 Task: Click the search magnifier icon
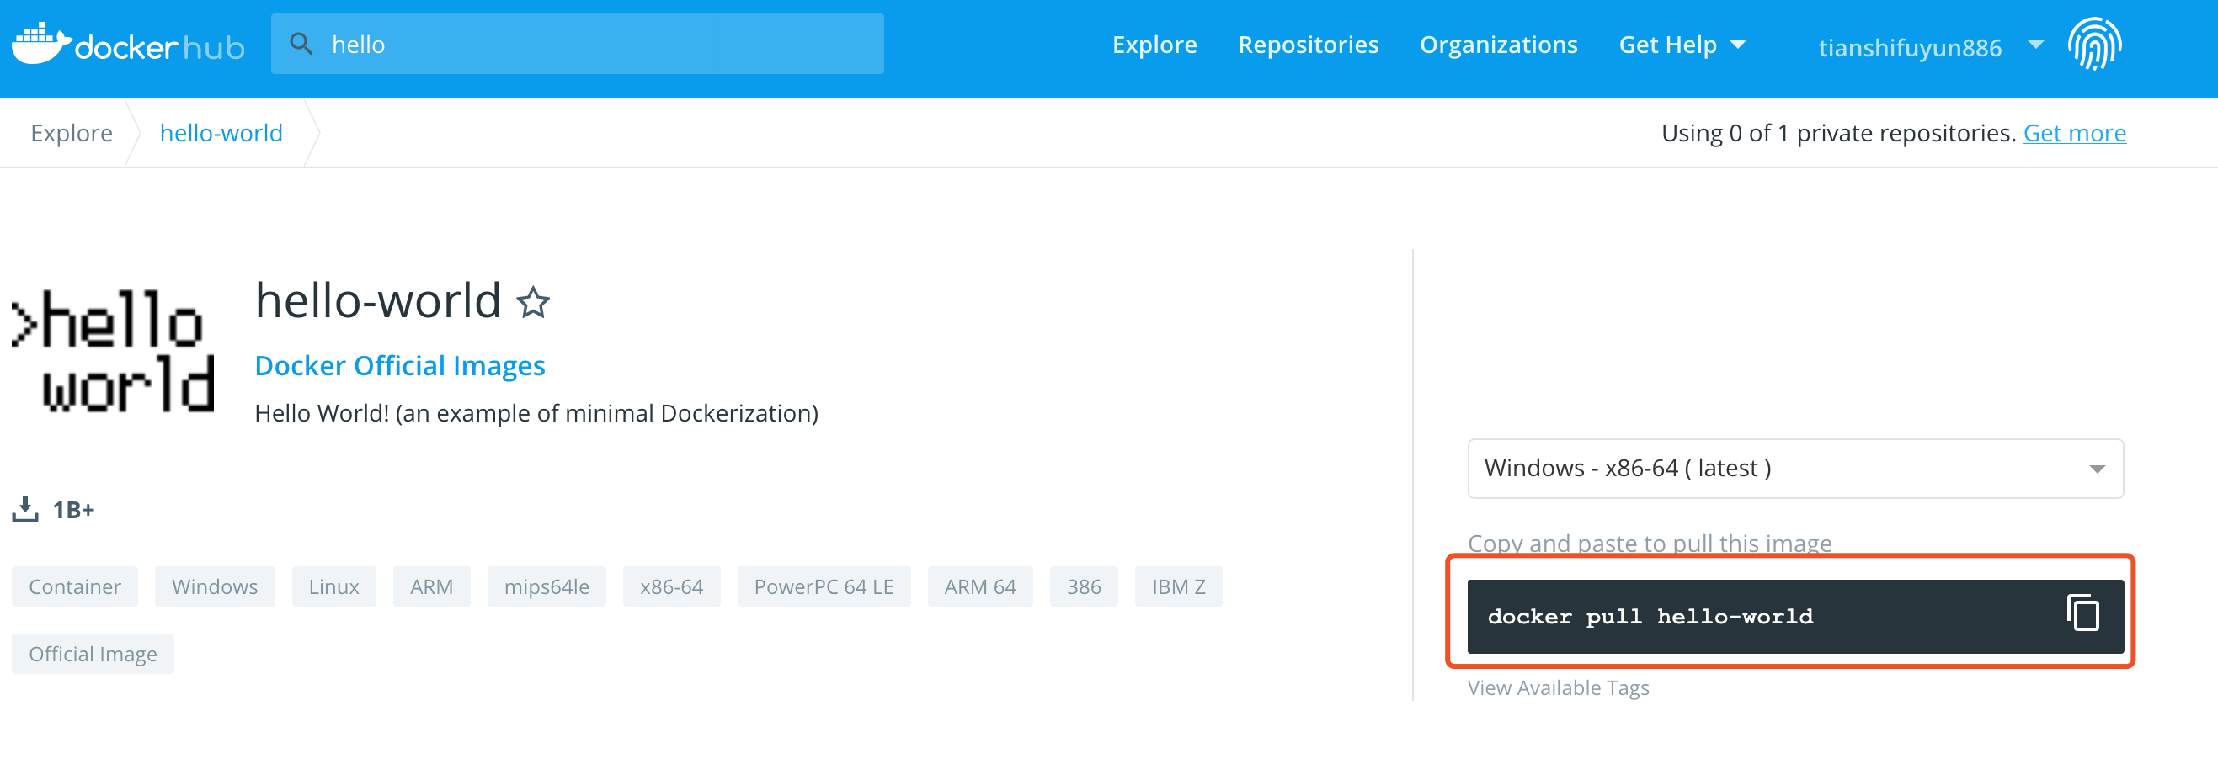pos(301,44)
